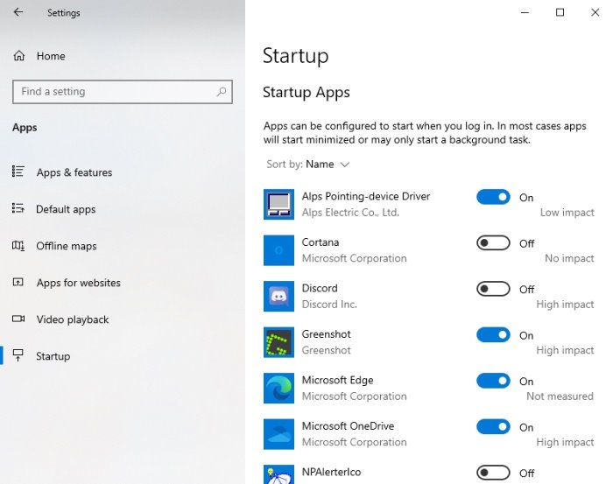Click the Microsoft Edge app icon
Image resolution: width=613 pixels, height=484 pixels.
278,388
